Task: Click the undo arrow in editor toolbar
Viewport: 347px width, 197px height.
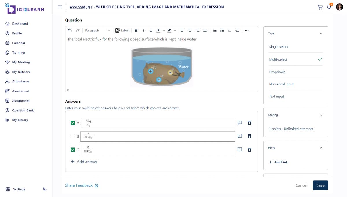Action: (70, 30)
